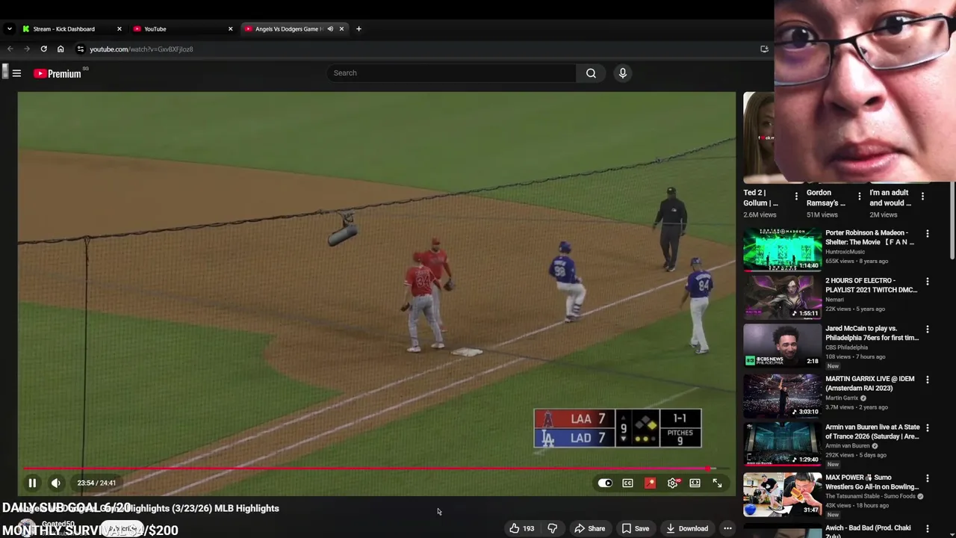Open options for Jared McCain video
956x538 pixels.
point(928,330)
